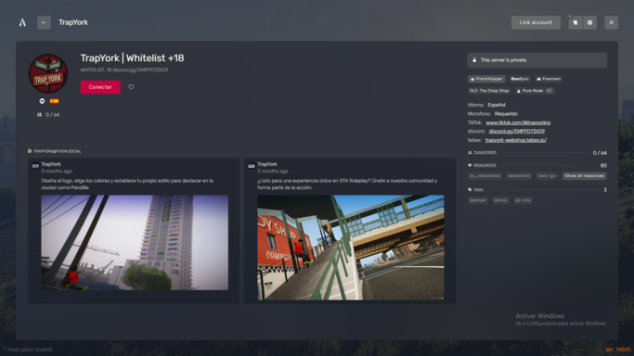Viewport: 634px width, 356px height.
Task: Click the Pure Mode lock badge
Action: [x=534, y=91]
